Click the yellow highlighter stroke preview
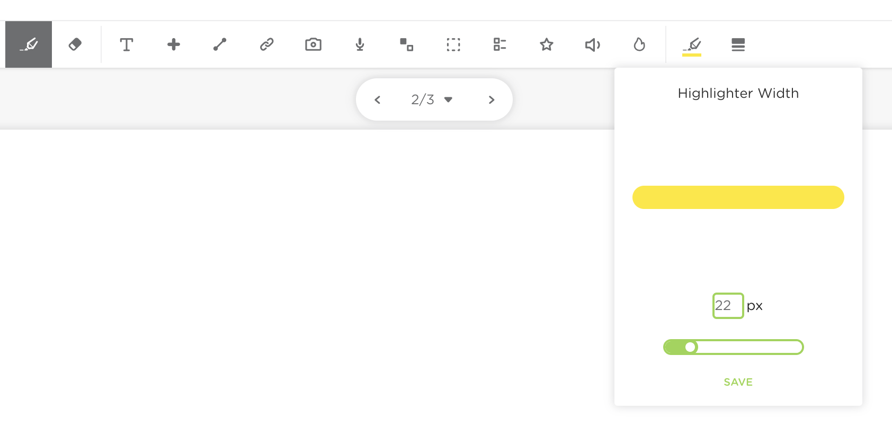The height and width of the screenshot is (437, 892). tap(738, 197)
